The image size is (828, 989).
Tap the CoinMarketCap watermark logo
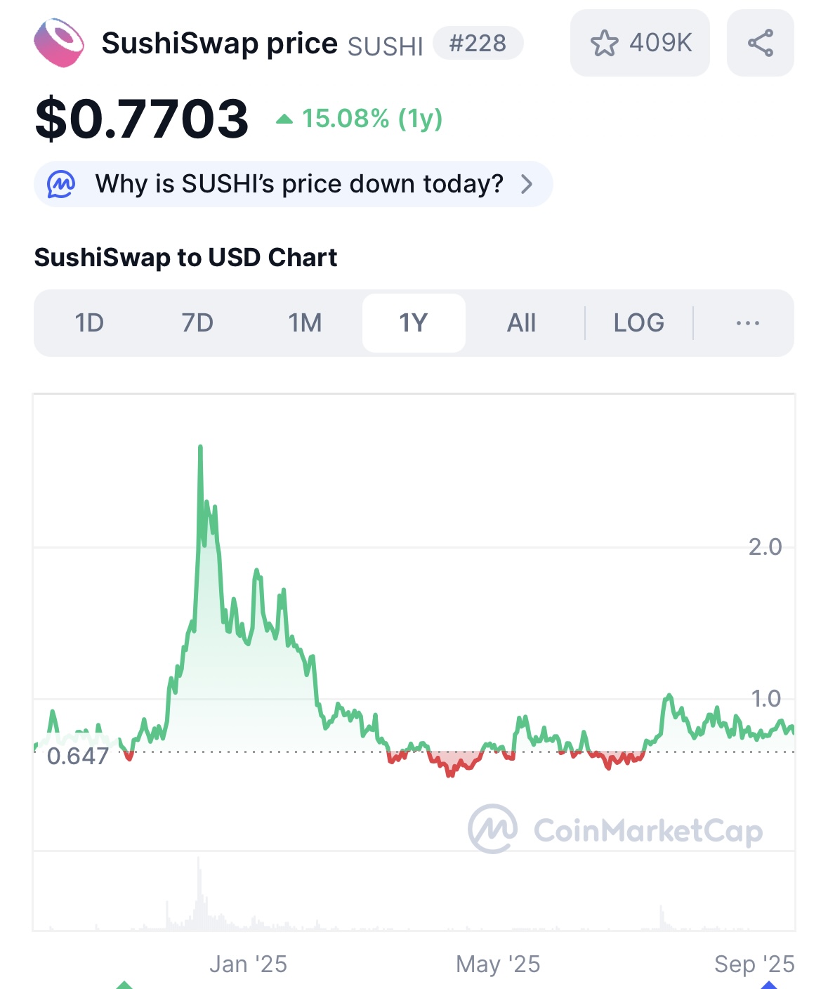[493, 829]
